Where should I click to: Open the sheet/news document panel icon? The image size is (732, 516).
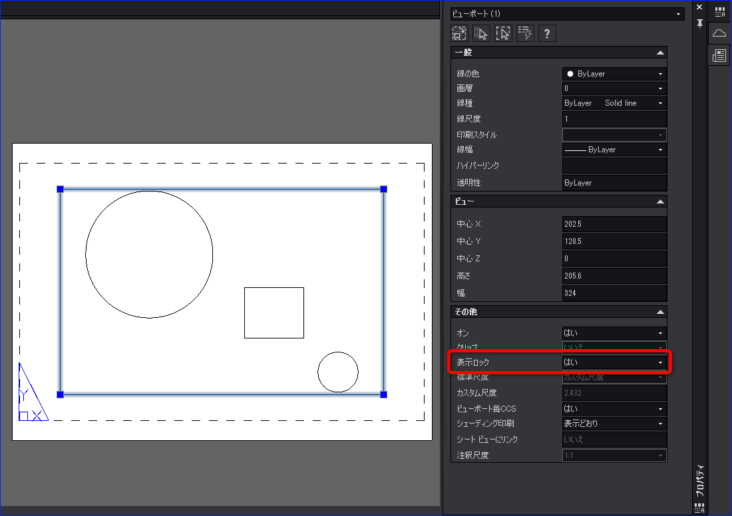point(719,55)
